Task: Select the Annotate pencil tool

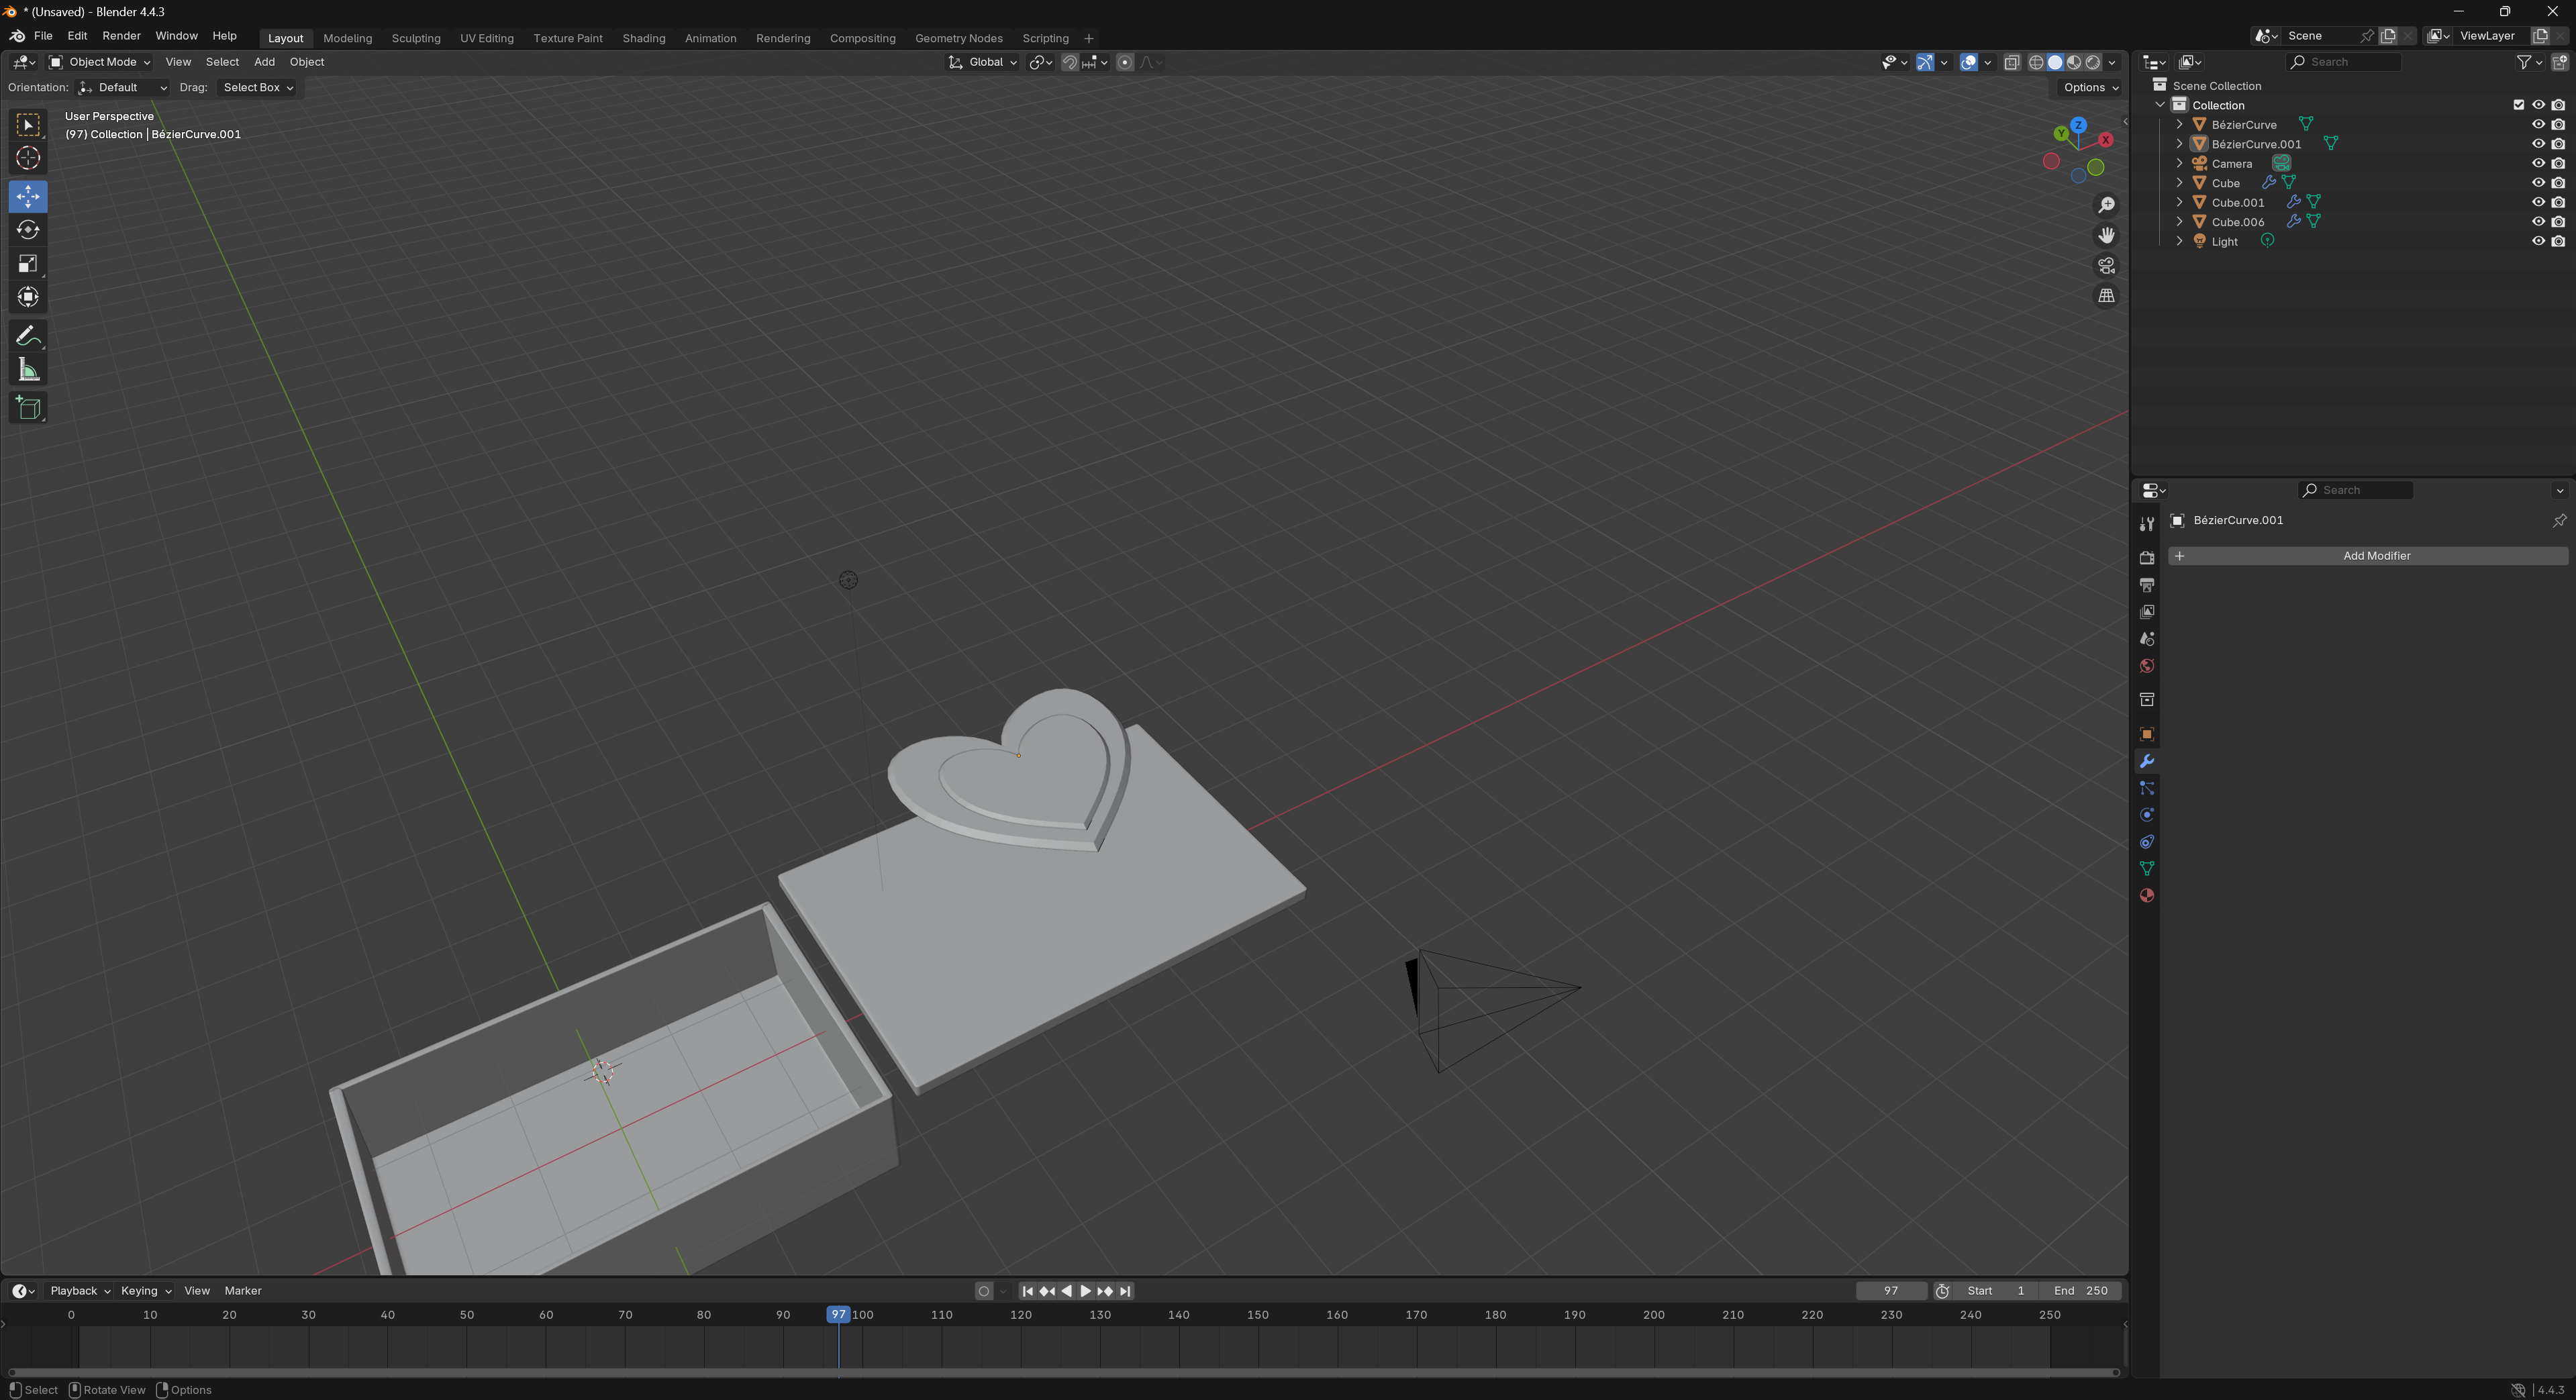Action: tap(28, 336)
